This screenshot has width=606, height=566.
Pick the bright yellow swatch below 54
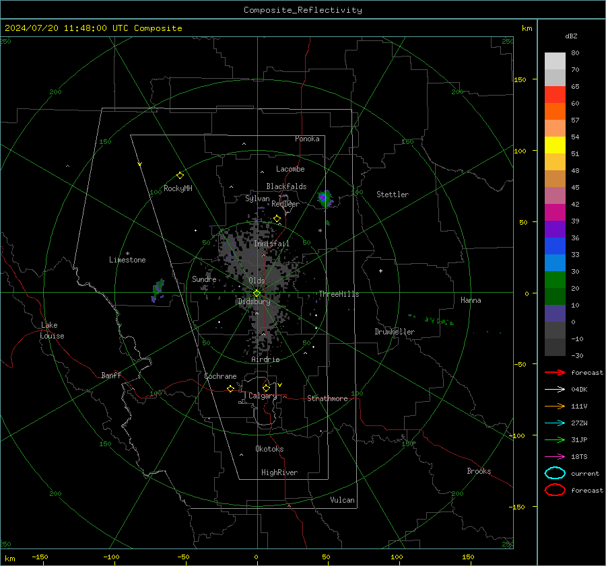point(555,145)
